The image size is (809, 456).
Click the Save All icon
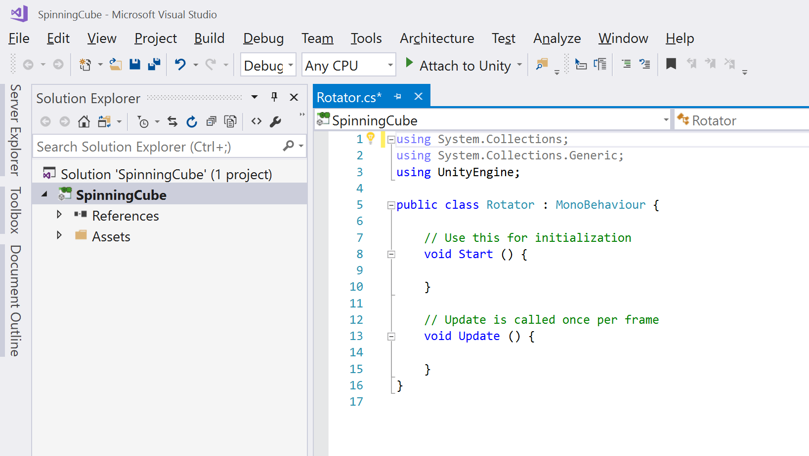[x=154, y=64]
